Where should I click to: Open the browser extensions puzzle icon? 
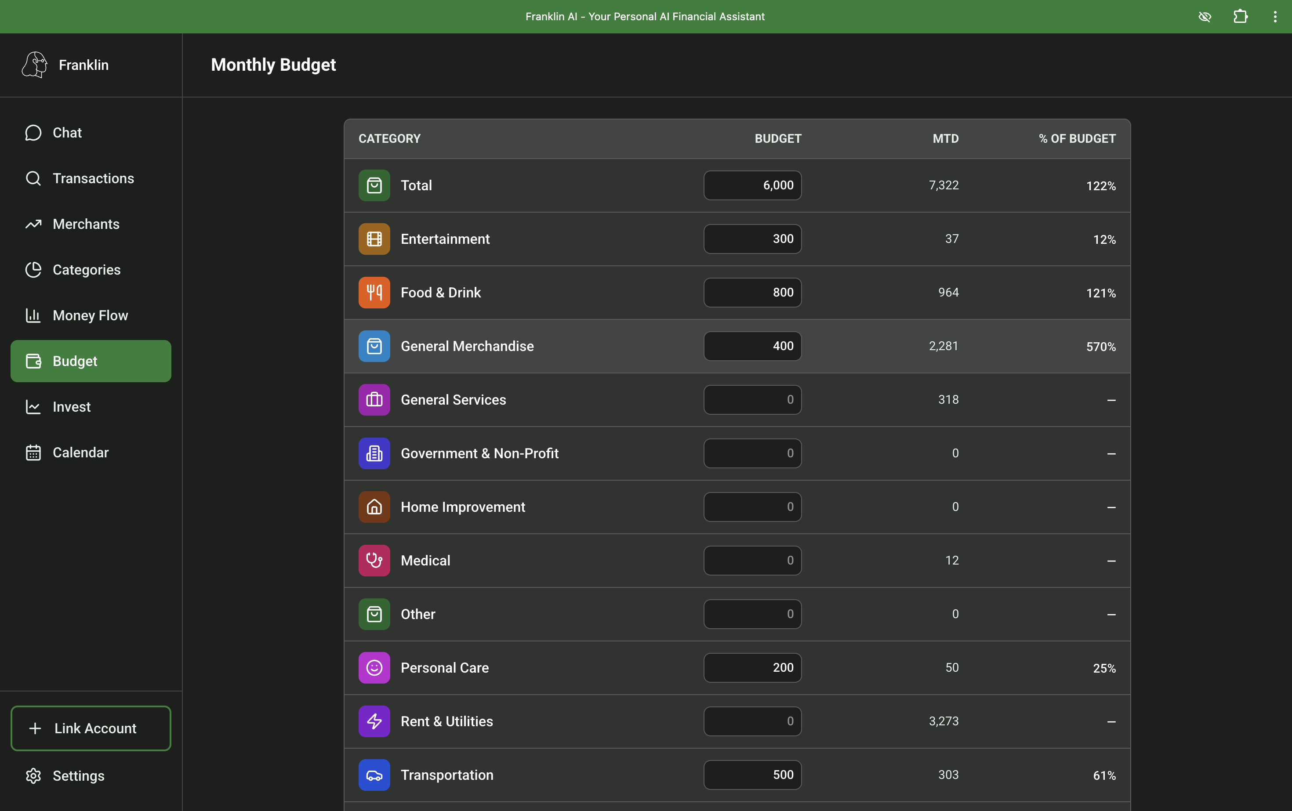coord(1240,17)
